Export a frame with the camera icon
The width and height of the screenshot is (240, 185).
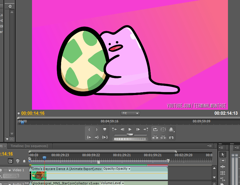coord(171,137)
